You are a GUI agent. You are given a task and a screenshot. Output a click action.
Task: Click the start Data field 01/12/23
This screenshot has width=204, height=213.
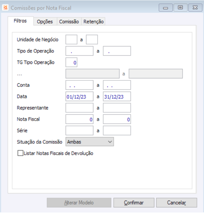[79, 97]
